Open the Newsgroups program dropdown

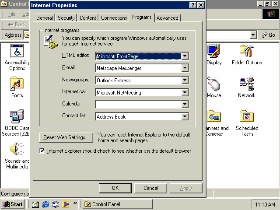tap(185, 80)
